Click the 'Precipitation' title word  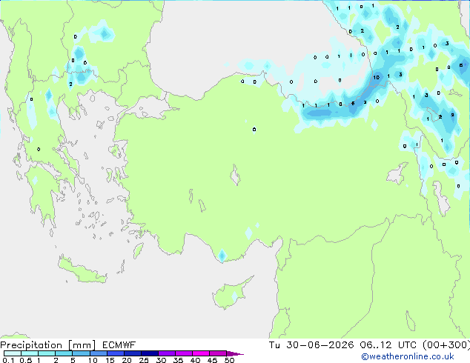[x=31, y=345]
